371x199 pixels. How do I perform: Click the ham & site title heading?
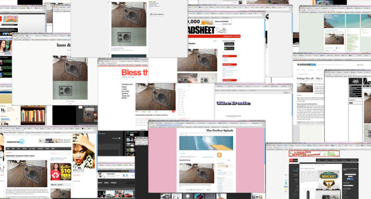click(x=64, y=45)
